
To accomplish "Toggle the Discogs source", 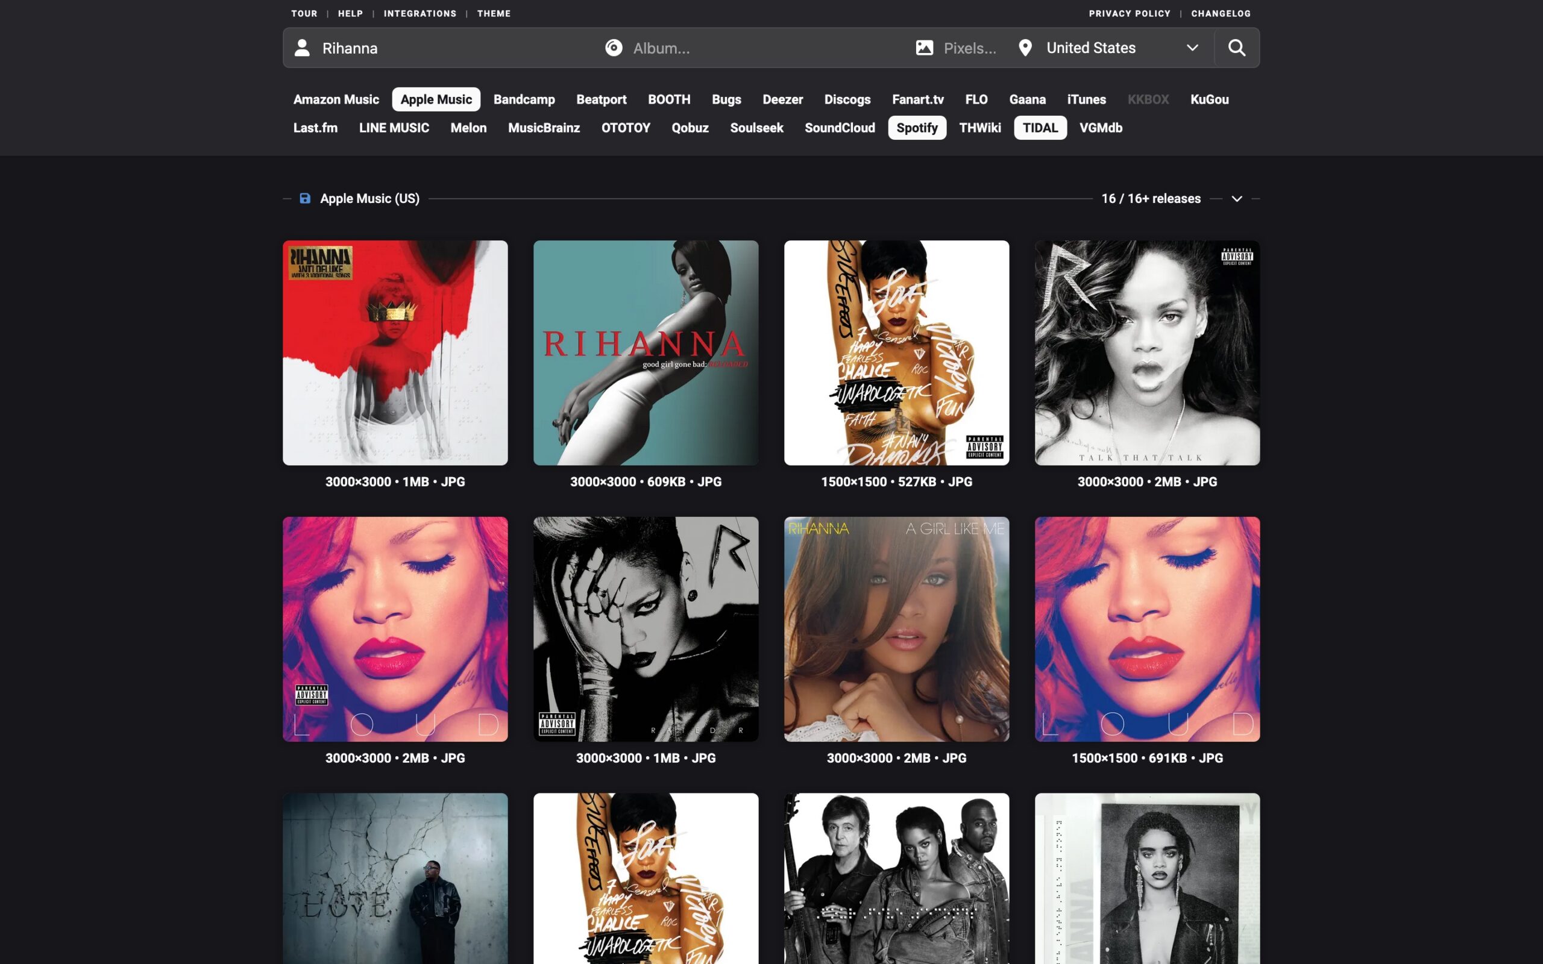I will pos(847,99).
